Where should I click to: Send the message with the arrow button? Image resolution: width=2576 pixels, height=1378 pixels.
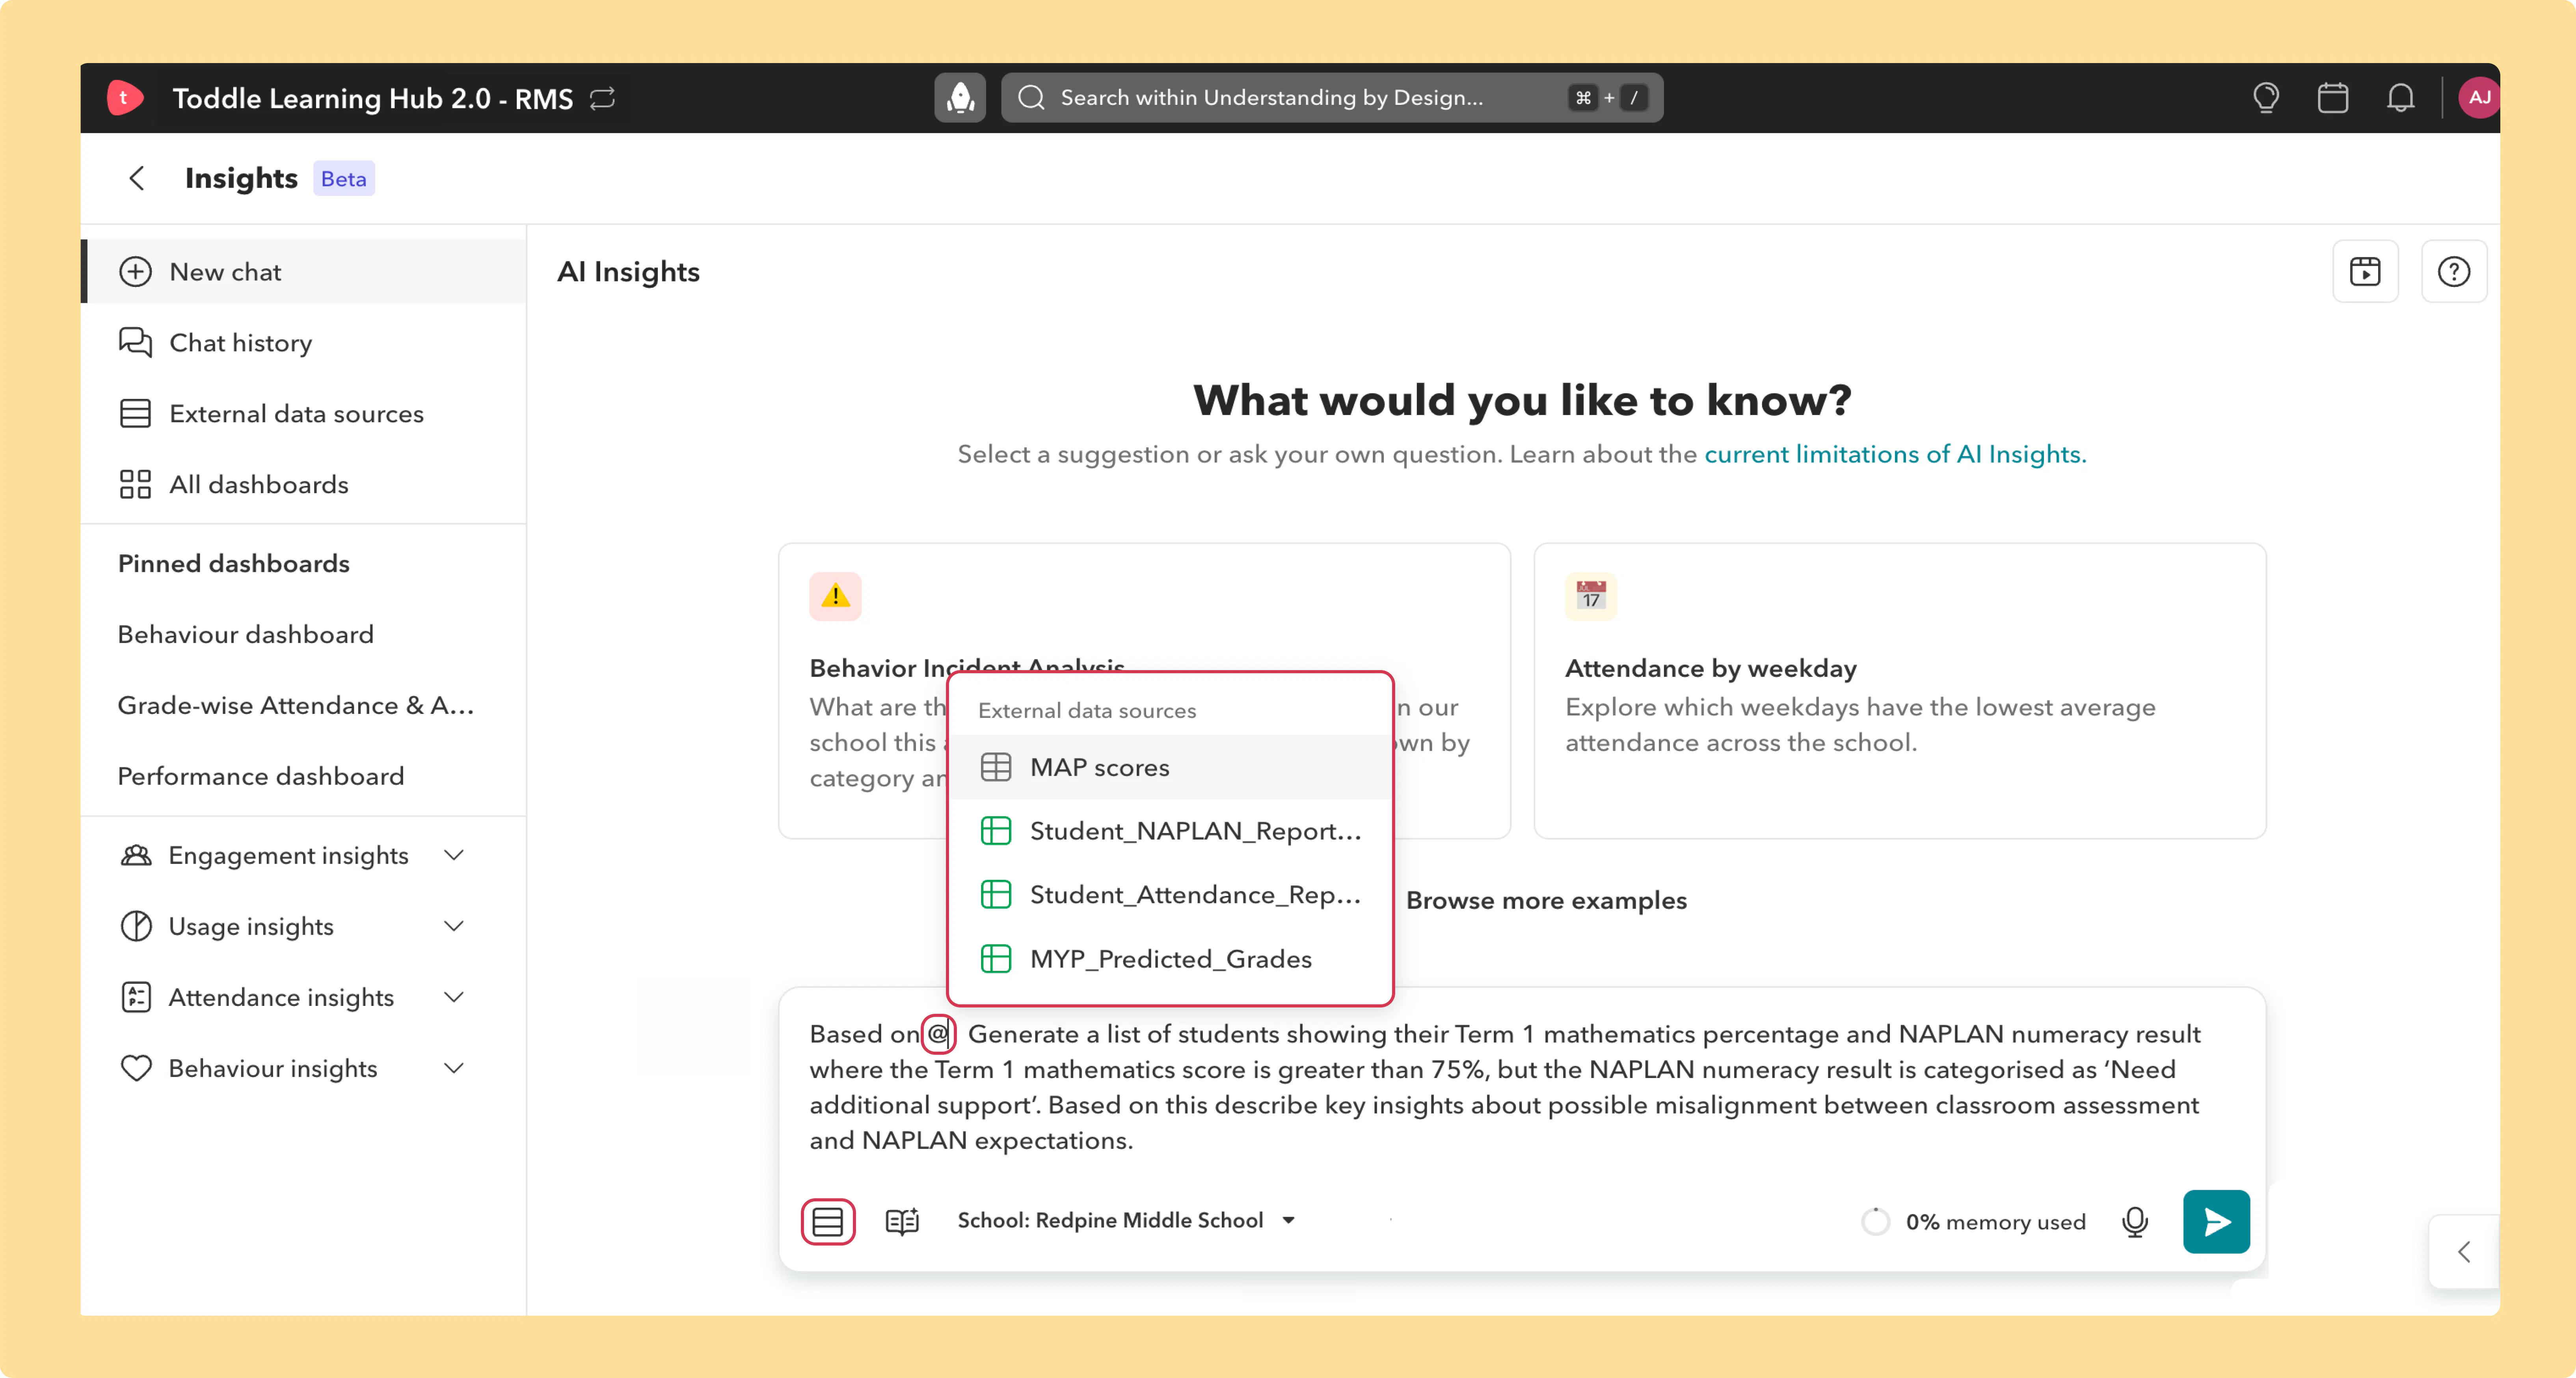point(2216,1221)
